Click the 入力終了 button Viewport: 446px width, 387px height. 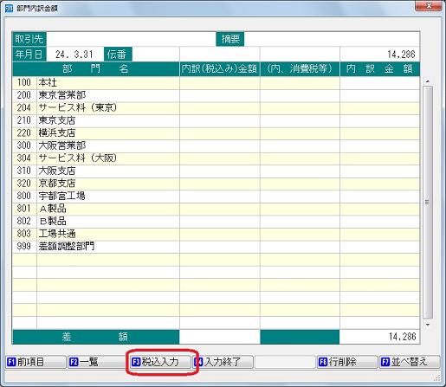tap(223, 362)
